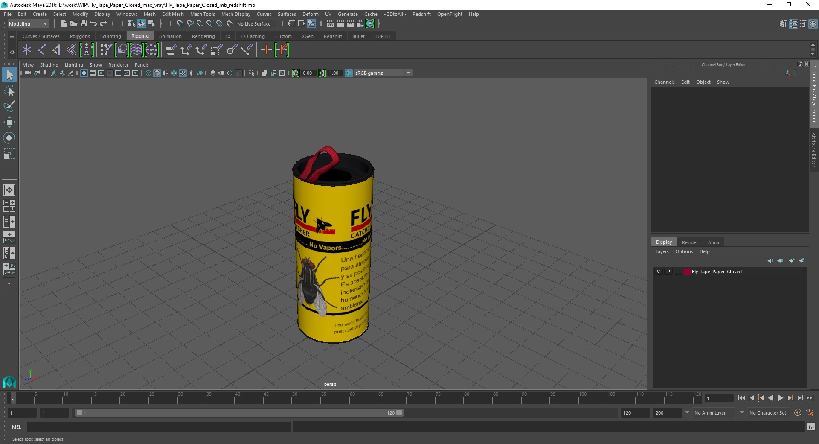
Task: Toggle viewport grid display button
Action: click(x=84, y=73)
